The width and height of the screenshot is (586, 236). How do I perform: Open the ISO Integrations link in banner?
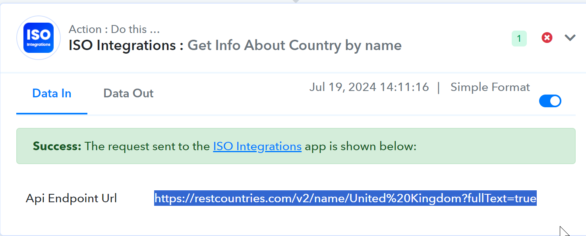(x=257, y=146)
